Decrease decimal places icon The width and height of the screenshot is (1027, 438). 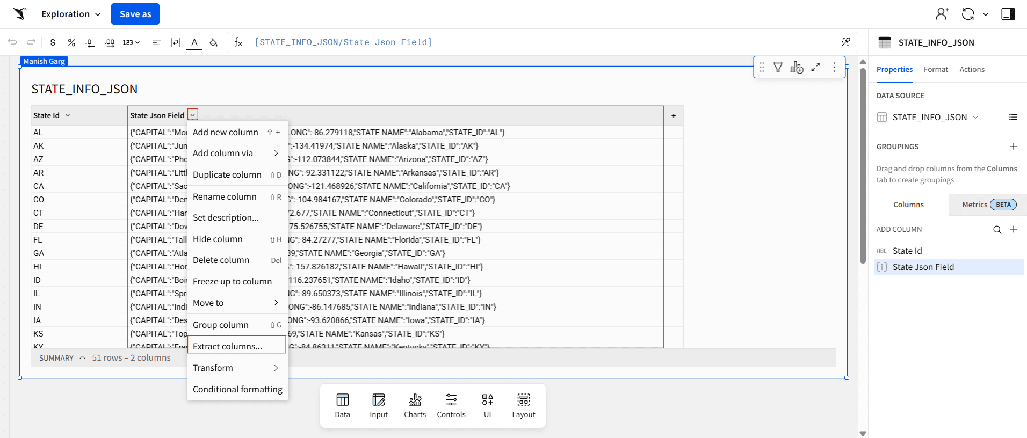click(90, 42)
